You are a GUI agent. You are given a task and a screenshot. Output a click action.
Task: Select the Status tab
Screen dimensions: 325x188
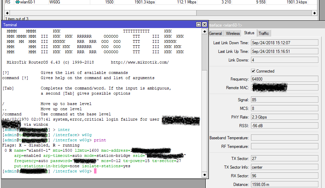pyautogui.click(x=249, y=33)
